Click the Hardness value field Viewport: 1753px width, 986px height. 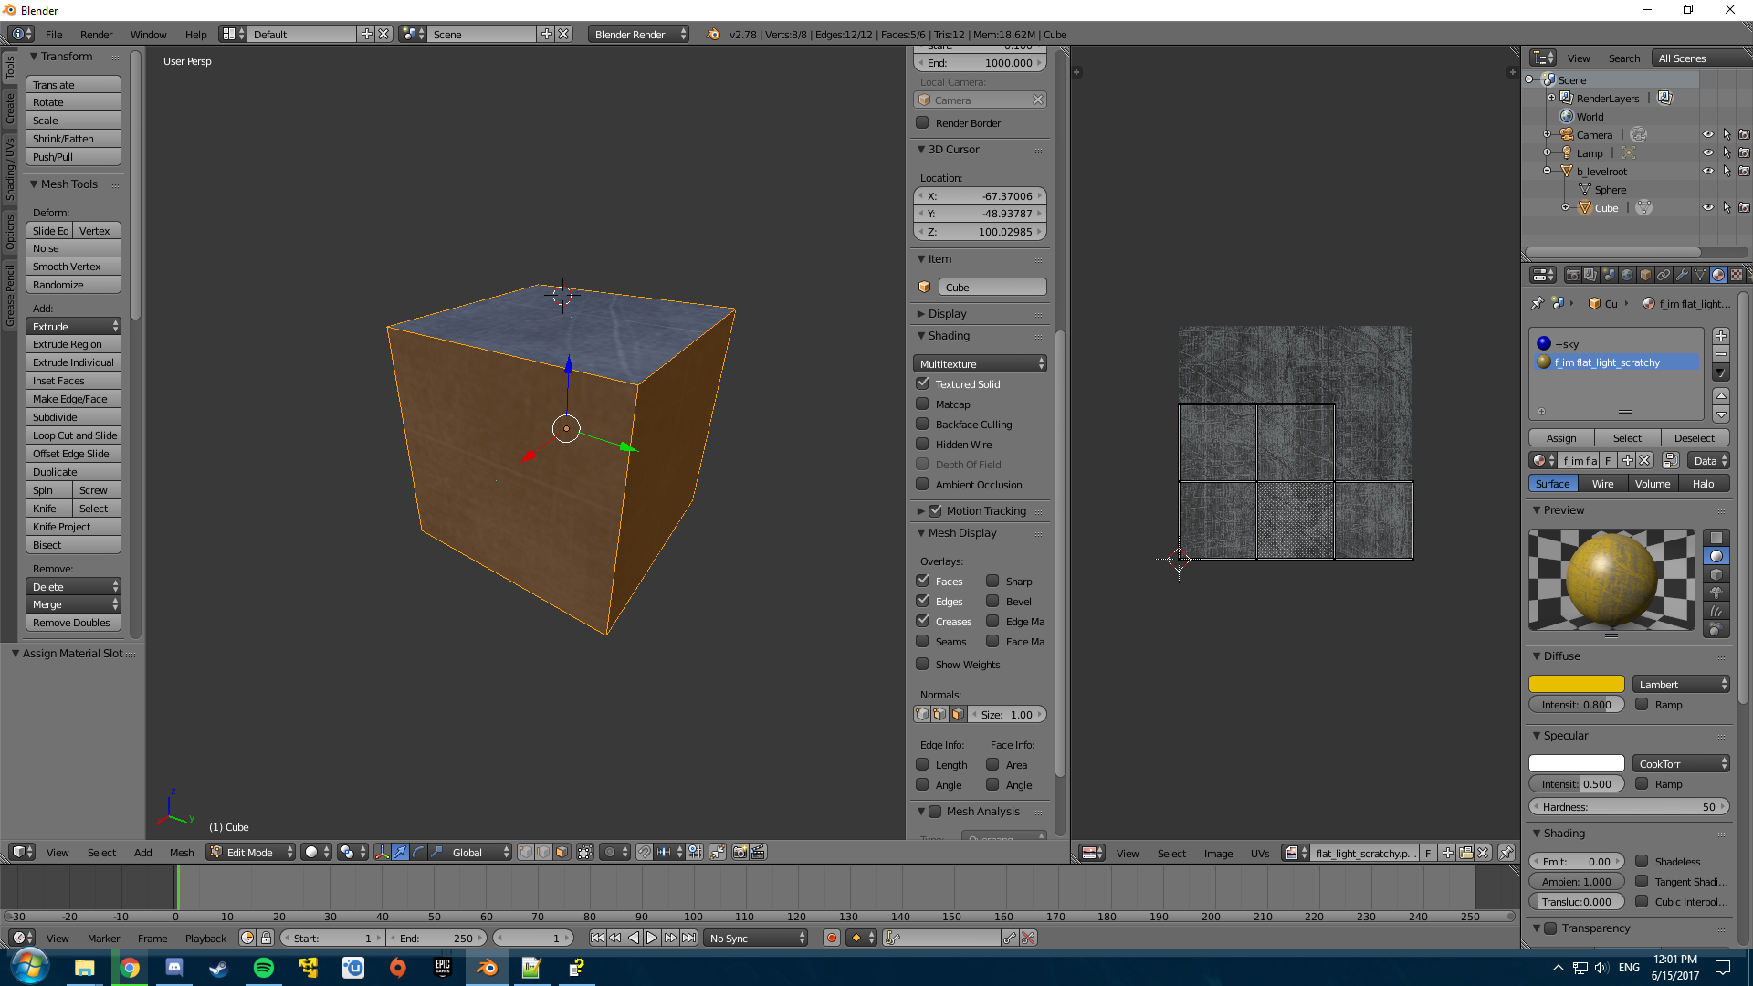pyautogui.click(x=1629, y=807)
